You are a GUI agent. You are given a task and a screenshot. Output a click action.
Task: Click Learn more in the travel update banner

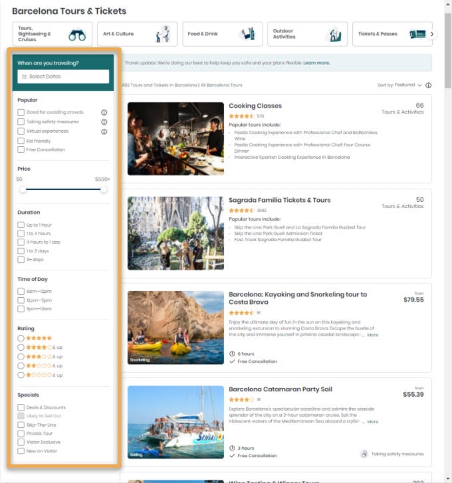click(316, 63)
